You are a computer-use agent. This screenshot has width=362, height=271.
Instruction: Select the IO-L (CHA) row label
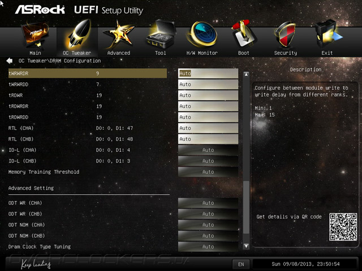point(23,150)
